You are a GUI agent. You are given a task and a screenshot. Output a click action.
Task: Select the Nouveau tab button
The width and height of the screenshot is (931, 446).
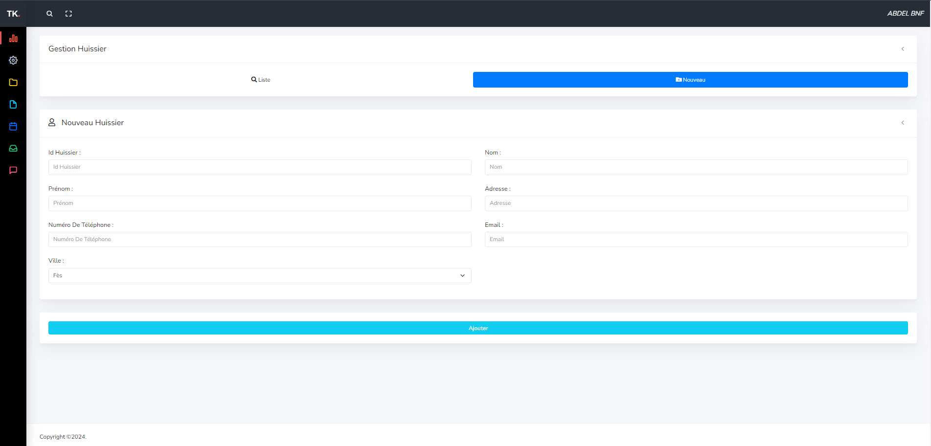tap(690, 80)
